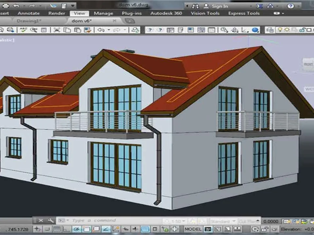314x235 pixels.
Task: Click the Match Properties brush icon
Action: (x=87, y=30)
